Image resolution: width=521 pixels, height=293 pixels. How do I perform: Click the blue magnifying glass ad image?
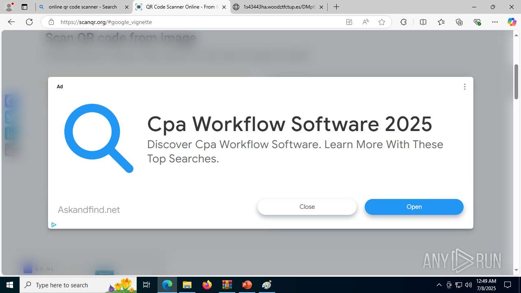[x=99, y=138]
